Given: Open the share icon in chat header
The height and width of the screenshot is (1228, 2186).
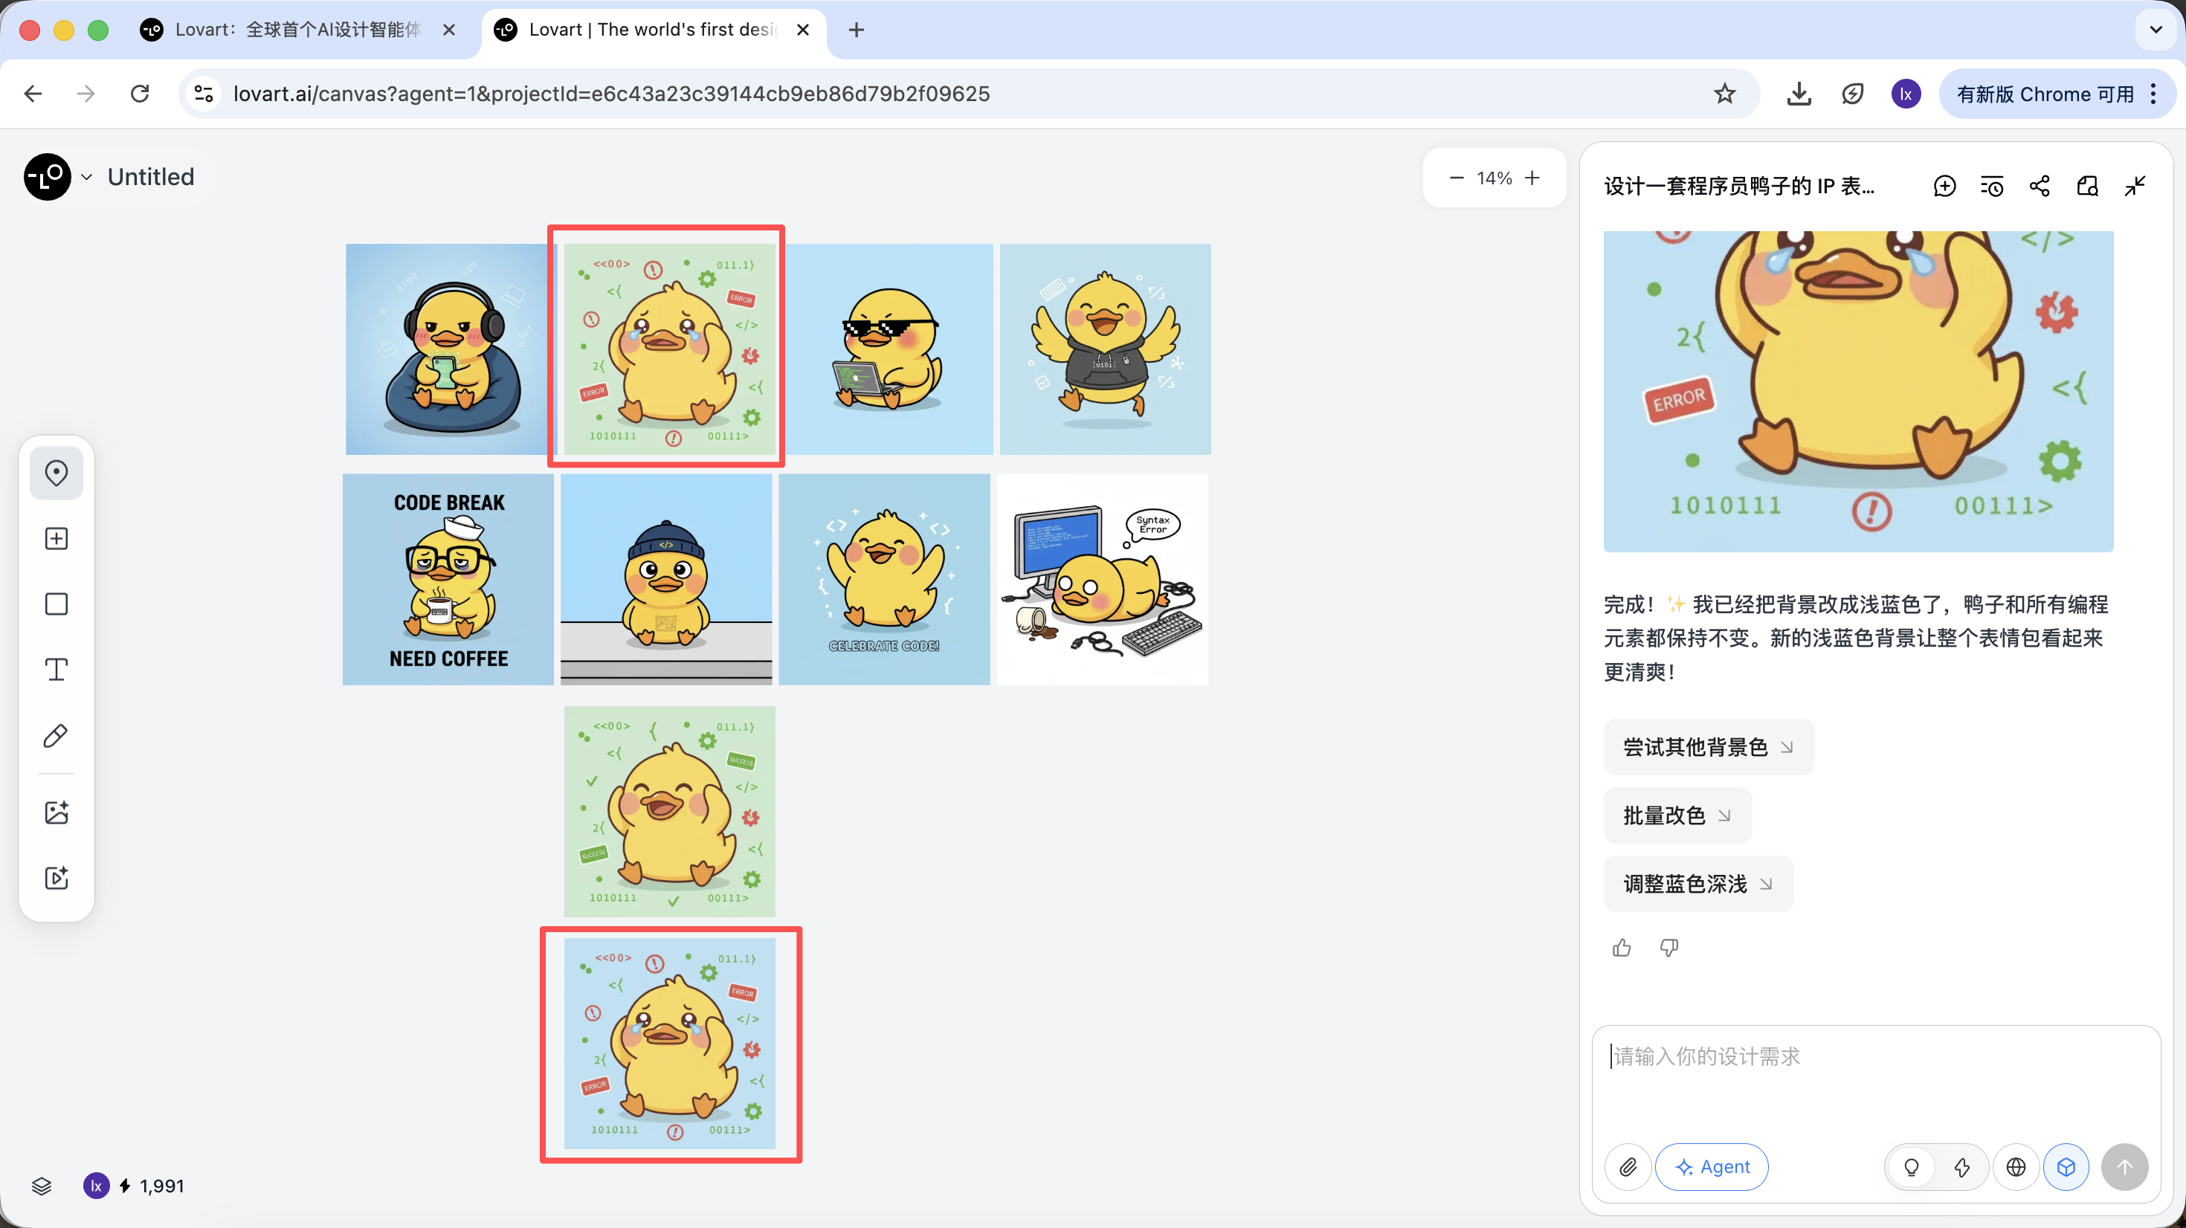Looking at the screenshot, I should pyautogui.click(x=2040, y=186).
